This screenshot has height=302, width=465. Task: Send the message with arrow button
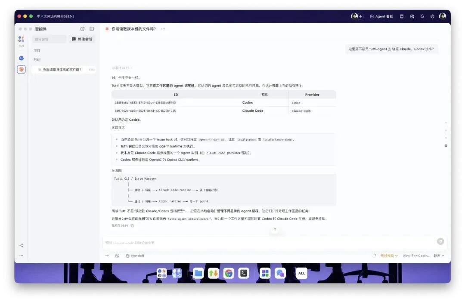(440, 241)
